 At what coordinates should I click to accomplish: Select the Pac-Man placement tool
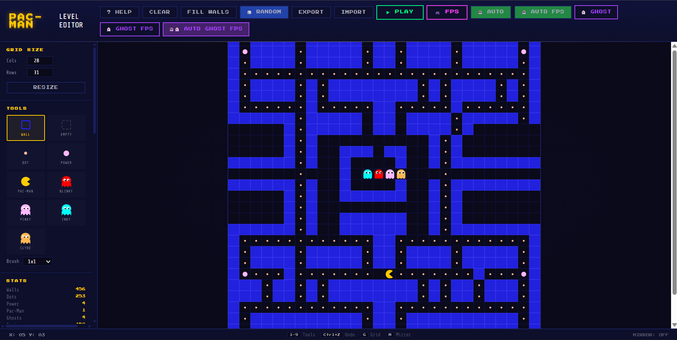pos(26,184)
